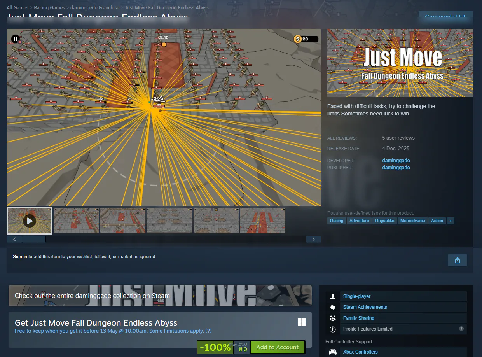
Task: Open the daminggede collection banner
Action: [x=160, y=296]
